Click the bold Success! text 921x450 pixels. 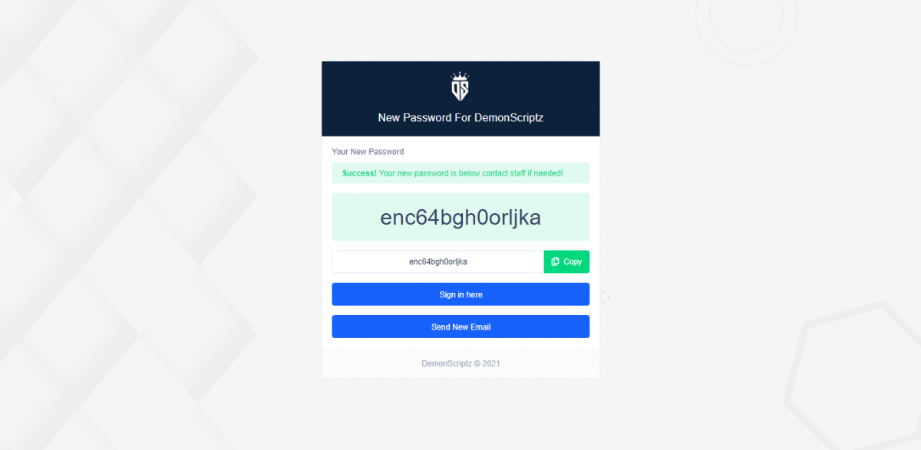point(359,173)
